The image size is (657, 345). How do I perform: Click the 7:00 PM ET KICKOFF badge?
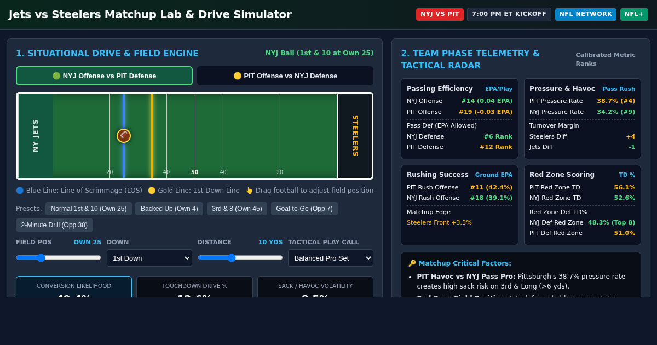pos(509,14)
